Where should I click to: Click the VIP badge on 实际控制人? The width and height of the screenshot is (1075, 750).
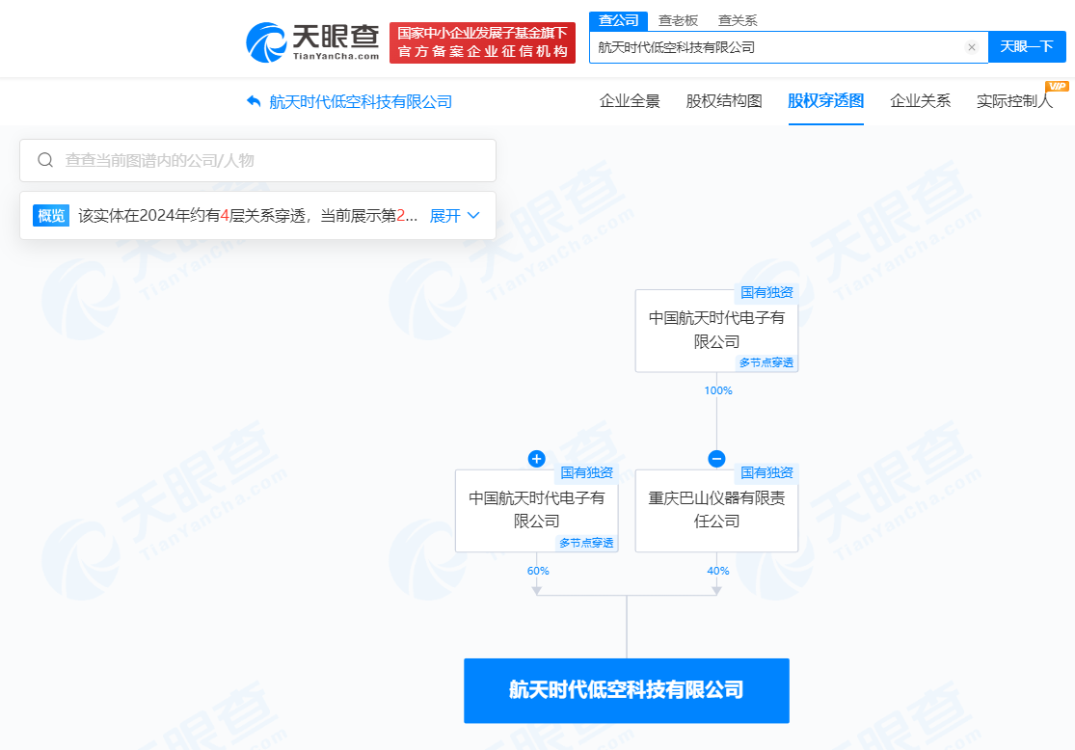point(1058,86)
